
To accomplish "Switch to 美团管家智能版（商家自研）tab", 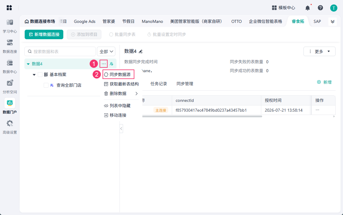I will 197,21.
